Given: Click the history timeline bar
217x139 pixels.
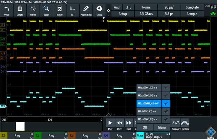Looking at the screenshot, I should (52, 126).
